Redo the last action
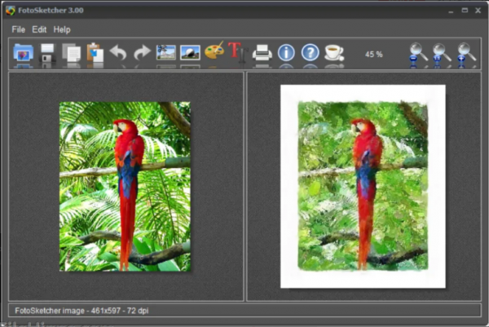Viewport: 489px width, 327px height. coord(142,52)
